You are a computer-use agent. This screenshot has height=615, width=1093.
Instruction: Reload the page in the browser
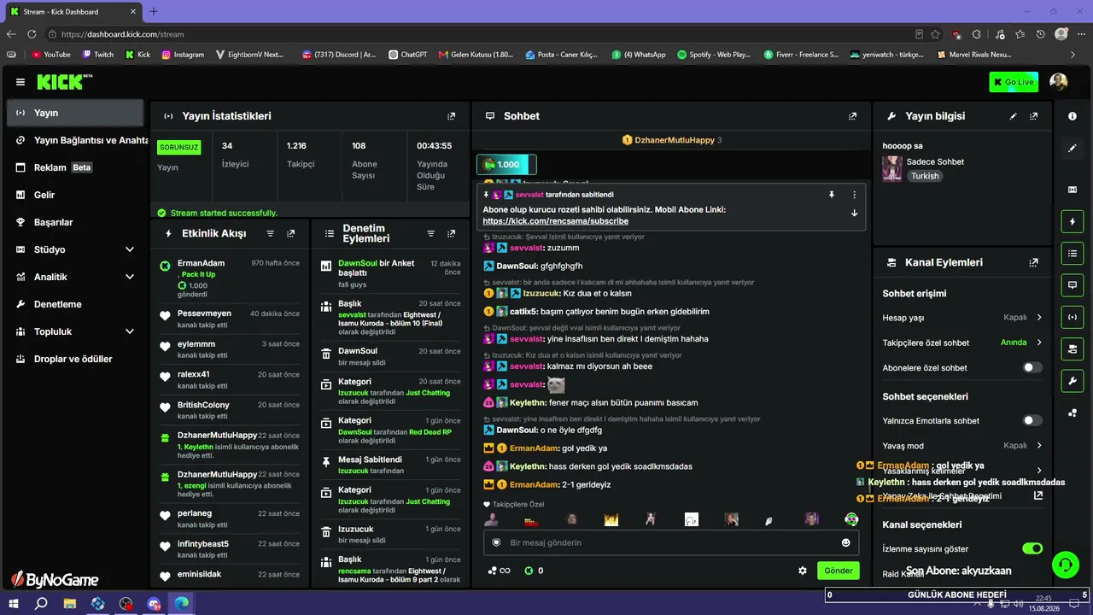pos(32,34)
